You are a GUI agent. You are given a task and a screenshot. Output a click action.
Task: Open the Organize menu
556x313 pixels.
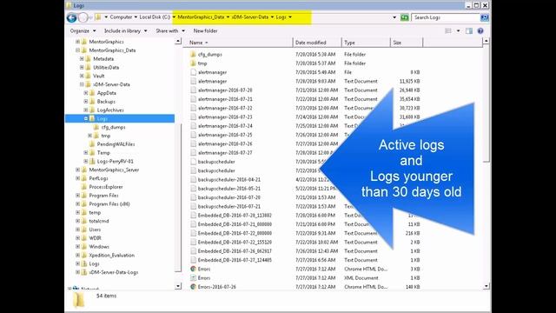pos(83,31)
